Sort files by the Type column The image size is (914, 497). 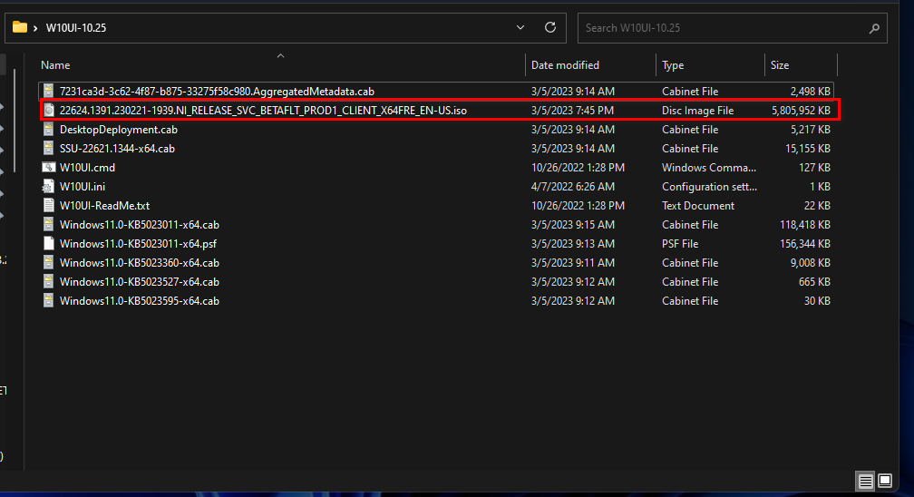coord(673,65)
